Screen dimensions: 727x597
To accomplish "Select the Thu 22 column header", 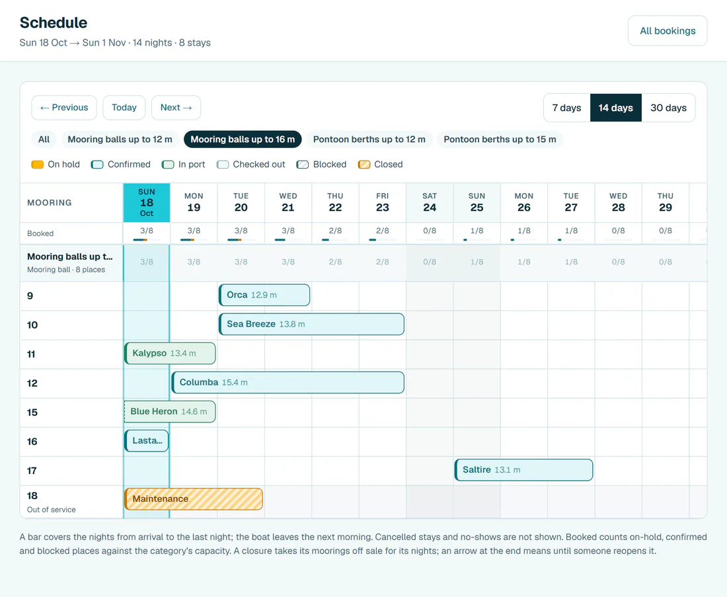I will click(x=335, y=203).
